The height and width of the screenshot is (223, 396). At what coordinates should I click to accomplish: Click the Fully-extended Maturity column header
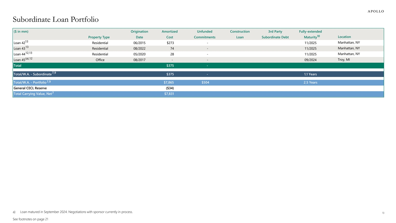[x=310, y=34]
